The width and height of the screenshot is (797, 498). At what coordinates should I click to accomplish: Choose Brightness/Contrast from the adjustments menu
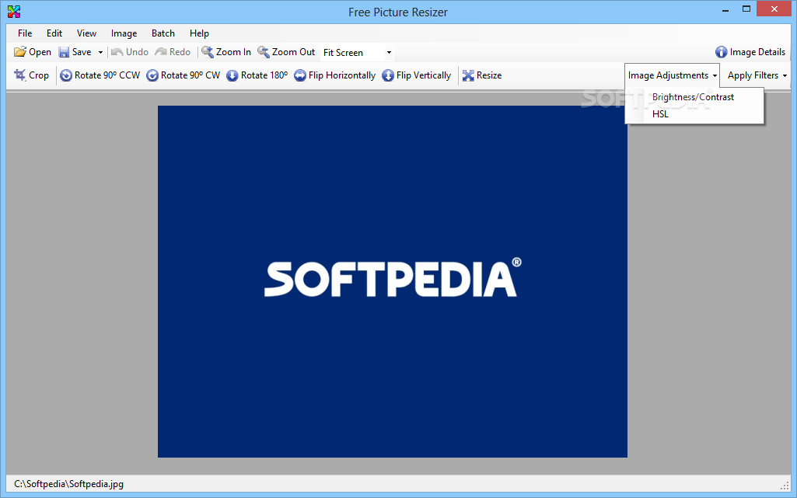click(694, 97)
